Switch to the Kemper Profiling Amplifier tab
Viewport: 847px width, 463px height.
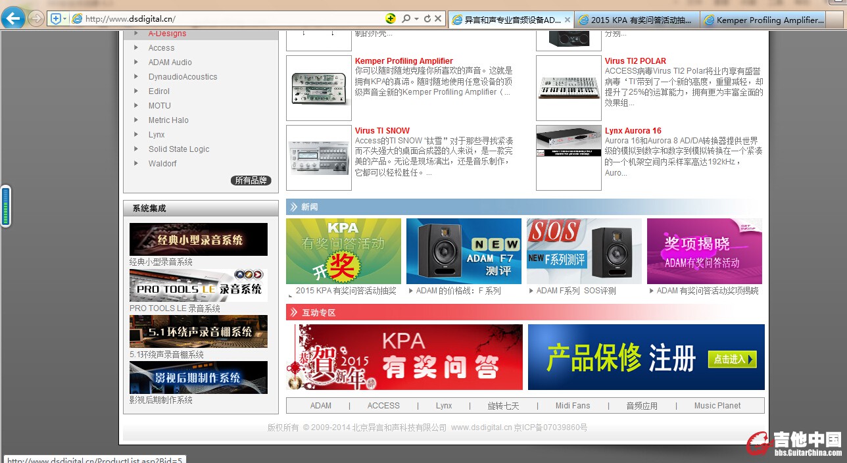click(x=763, y=20)
